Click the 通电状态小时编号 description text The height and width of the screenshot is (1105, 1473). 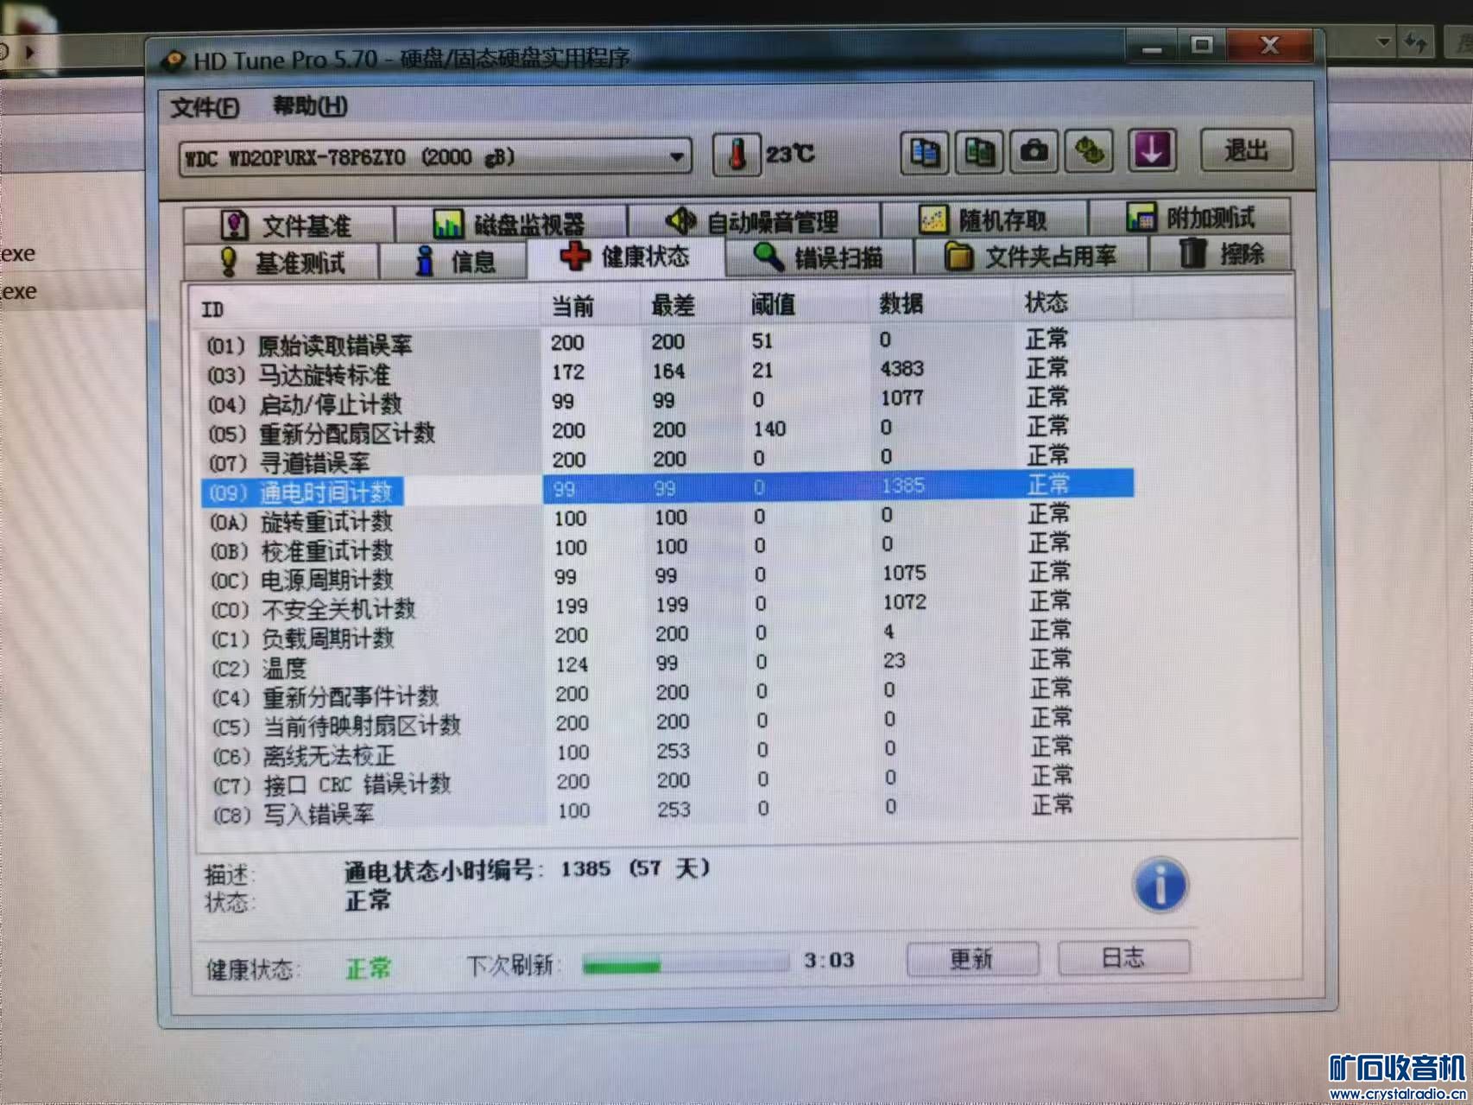click(x=528, y=869)
